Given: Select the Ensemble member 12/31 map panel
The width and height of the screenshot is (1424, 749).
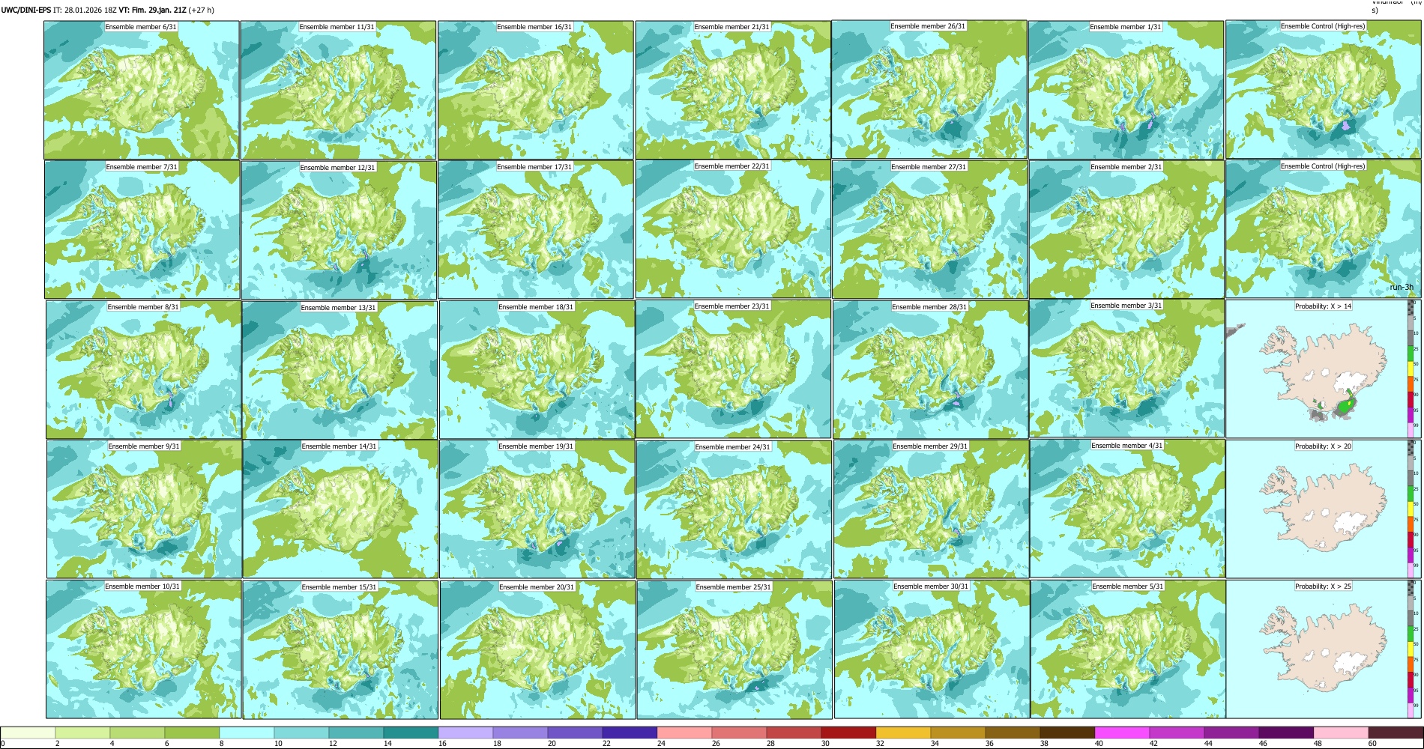Looking at the screenshot, I should point(339,230).
